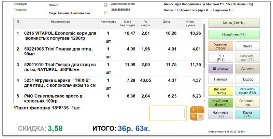Start a new receipt with Новый чек (F9)
The width and height of the screenshot is (273, 139).
point(234,34)
